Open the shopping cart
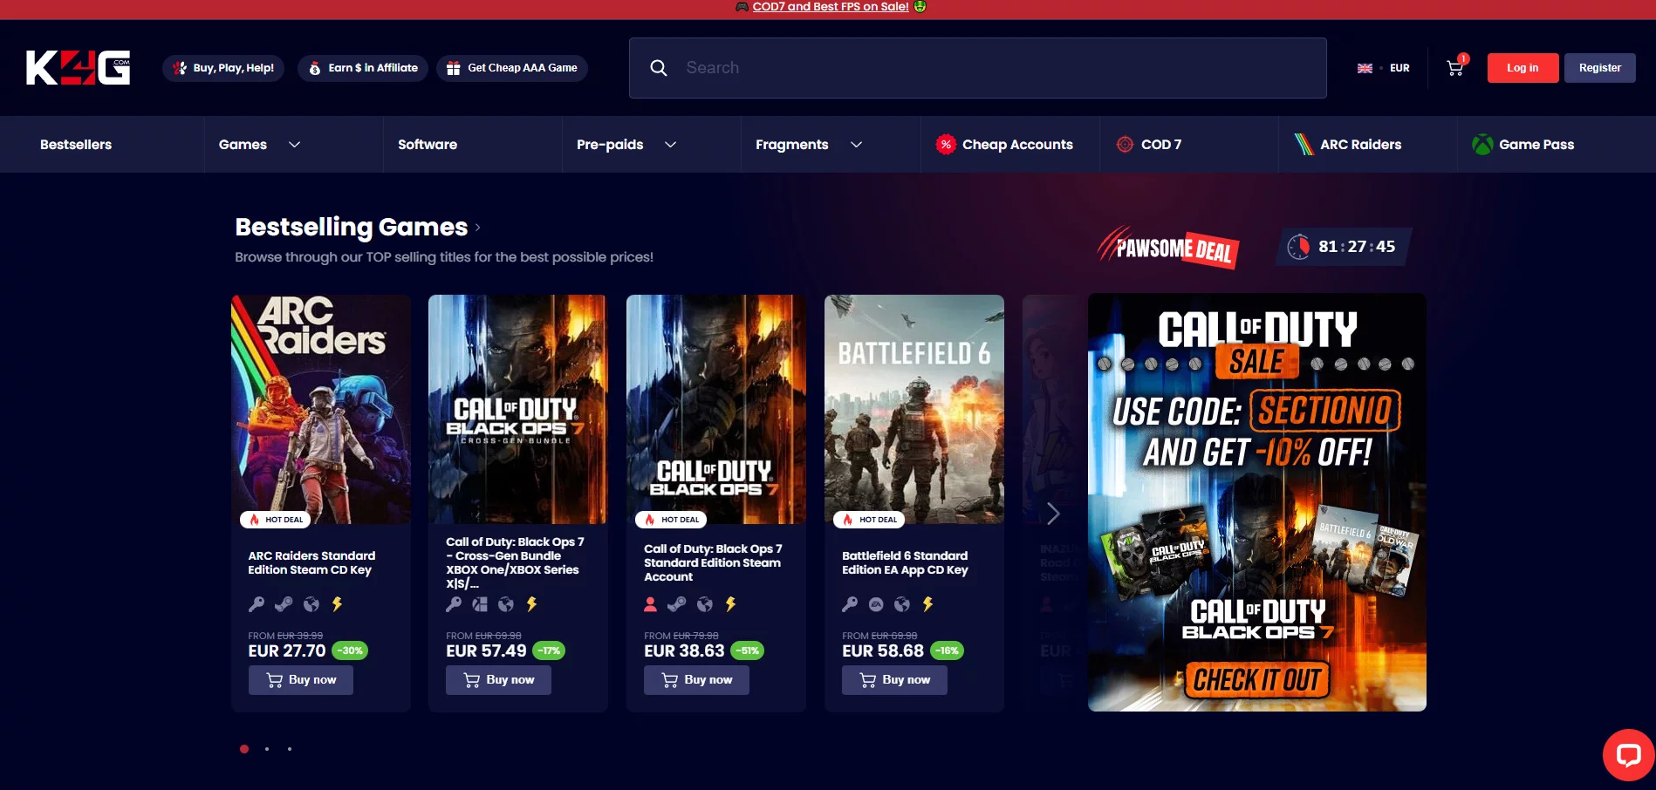 (x=1455, y=67)
